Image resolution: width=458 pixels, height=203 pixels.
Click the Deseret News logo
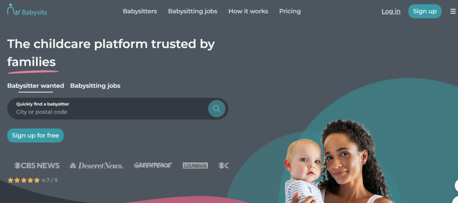coord(97,166)
